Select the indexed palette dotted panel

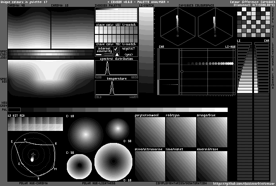pyautogui.click(x=116, y=15)
